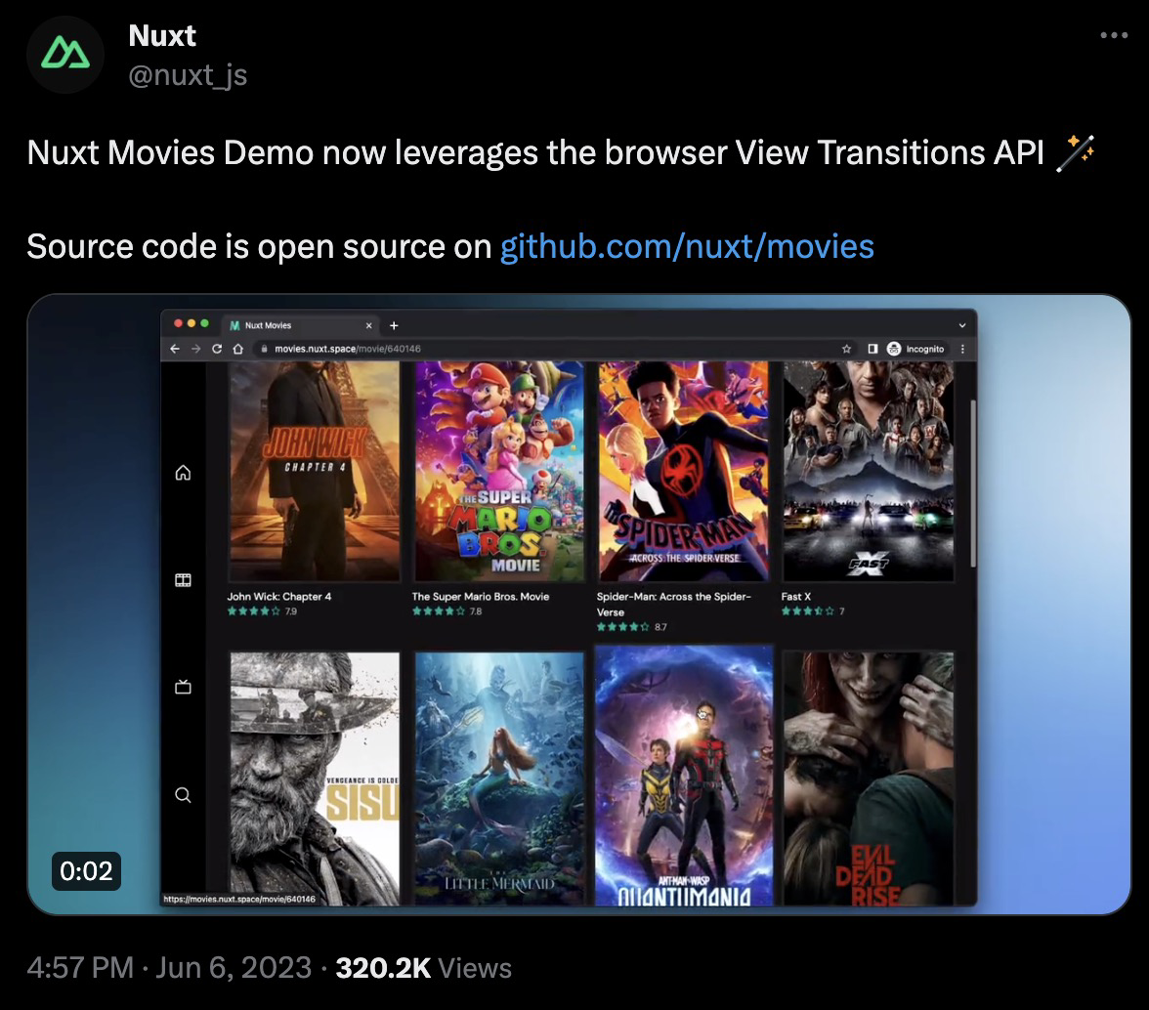Screen dimensions: 1149x1010
Task: Click 'Spider-Man: Across the Spider-Verse' title text
Action: click(673, 605)
